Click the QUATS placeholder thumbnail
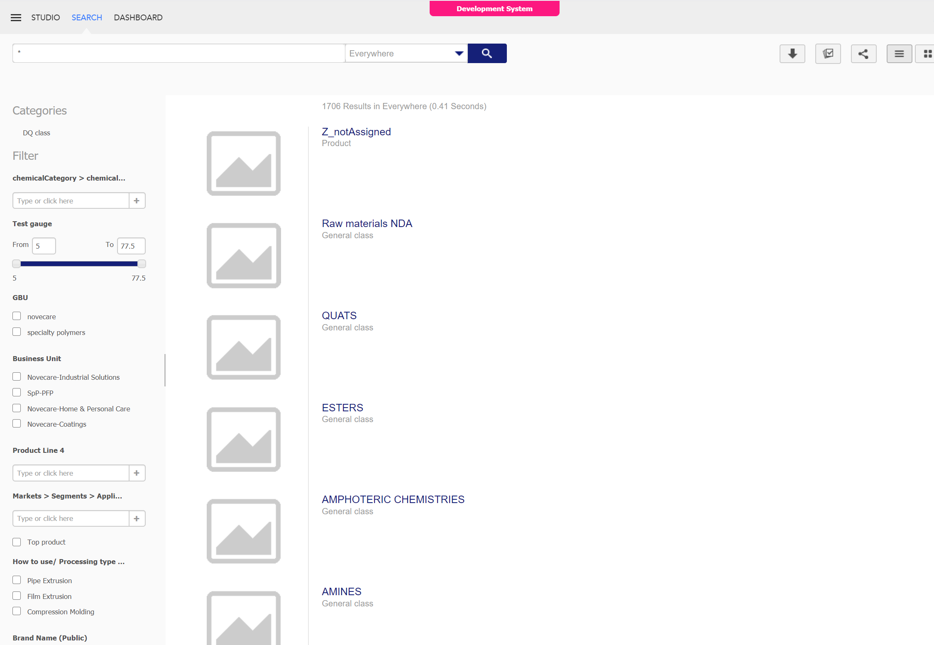 [244, 347]
